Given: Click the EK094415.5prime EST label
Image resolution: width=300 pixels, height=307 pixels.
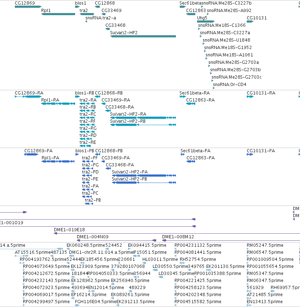Looking at the screenshot, I should [x=147, y=245].
